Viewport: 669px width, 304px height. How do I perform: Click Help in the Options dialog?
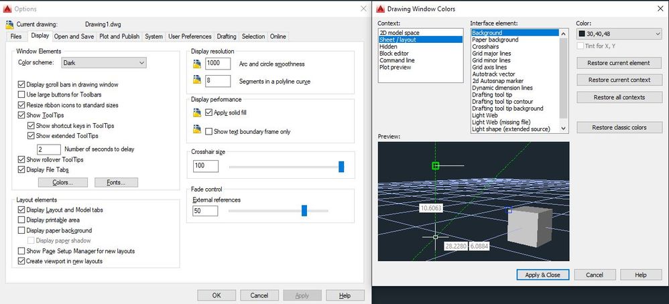coord(345,295)
